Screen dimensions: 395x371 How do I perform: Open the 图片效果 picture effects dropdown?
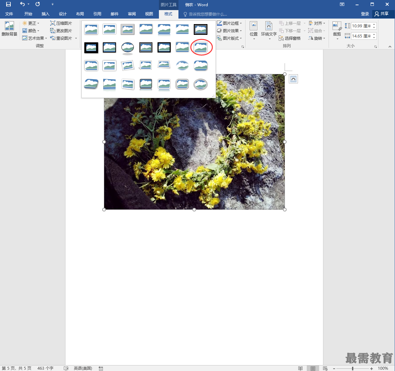coord(230,31)
